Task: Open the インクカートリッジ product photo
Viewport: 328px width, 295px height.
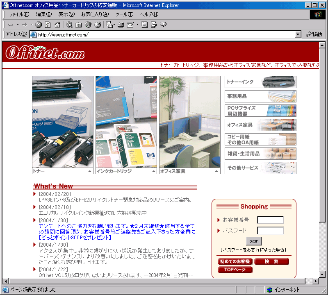Action: point(126,122)
